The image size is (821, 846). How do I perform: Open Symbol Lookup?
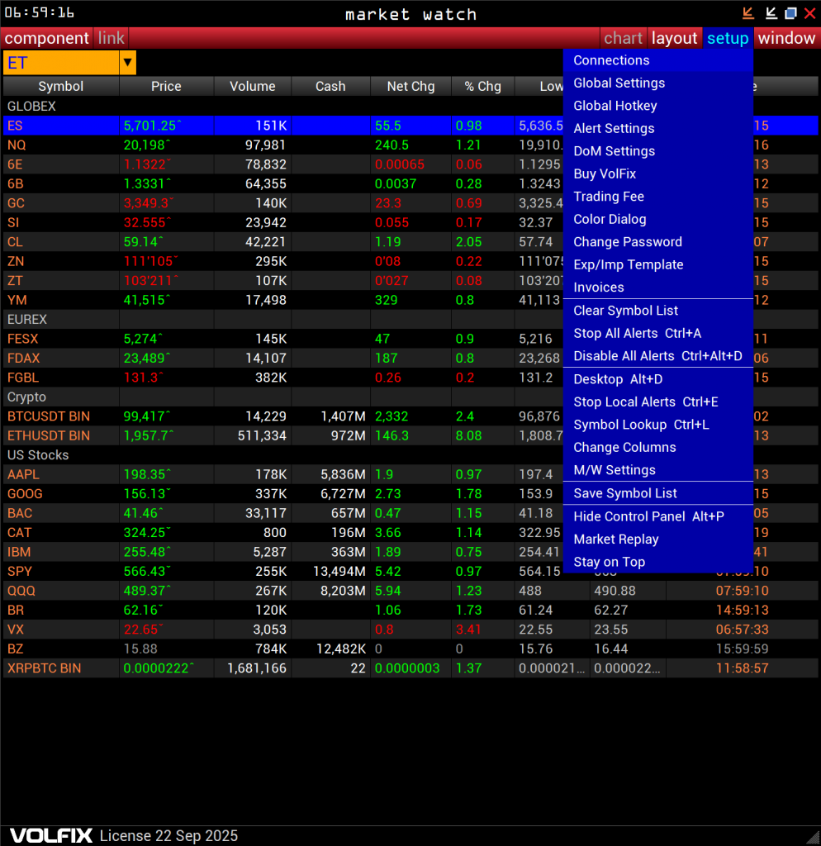coord(658,425)
